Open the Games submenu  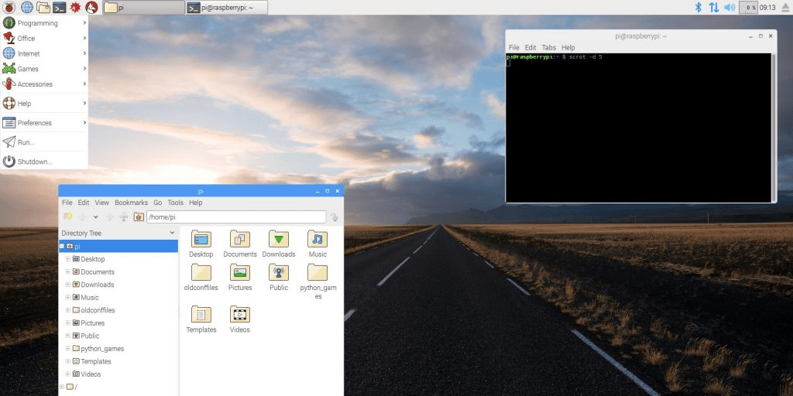click(x=44, y=69)
